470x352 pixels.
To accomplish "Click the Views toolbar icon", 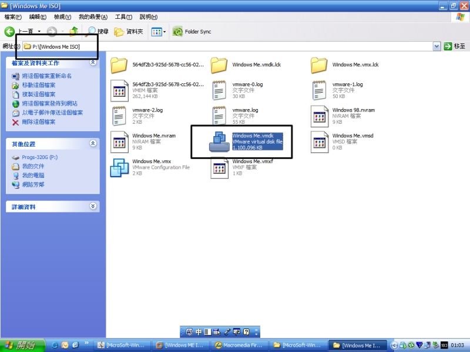I will coord(156,32).
